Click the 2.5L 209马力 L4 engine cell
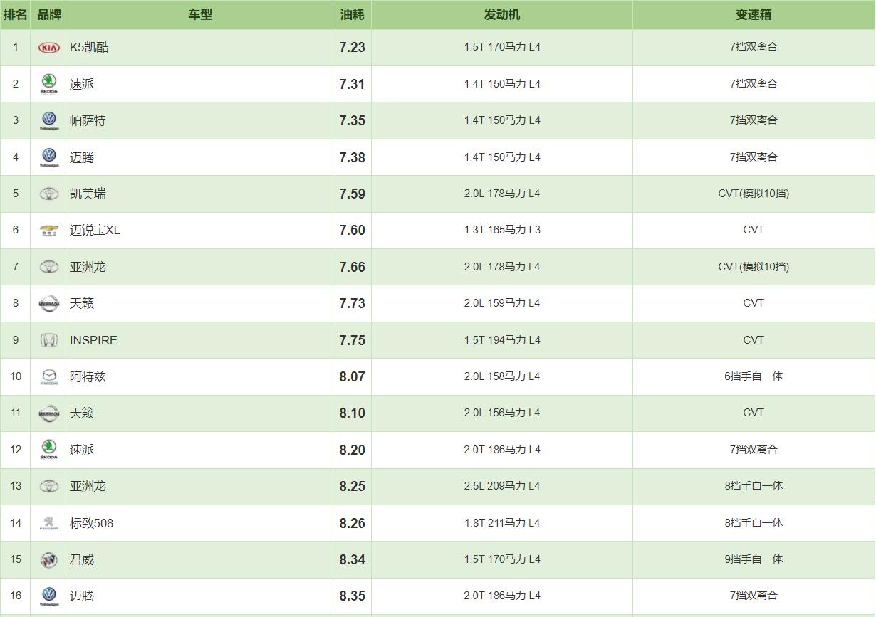 coord(502,486)
